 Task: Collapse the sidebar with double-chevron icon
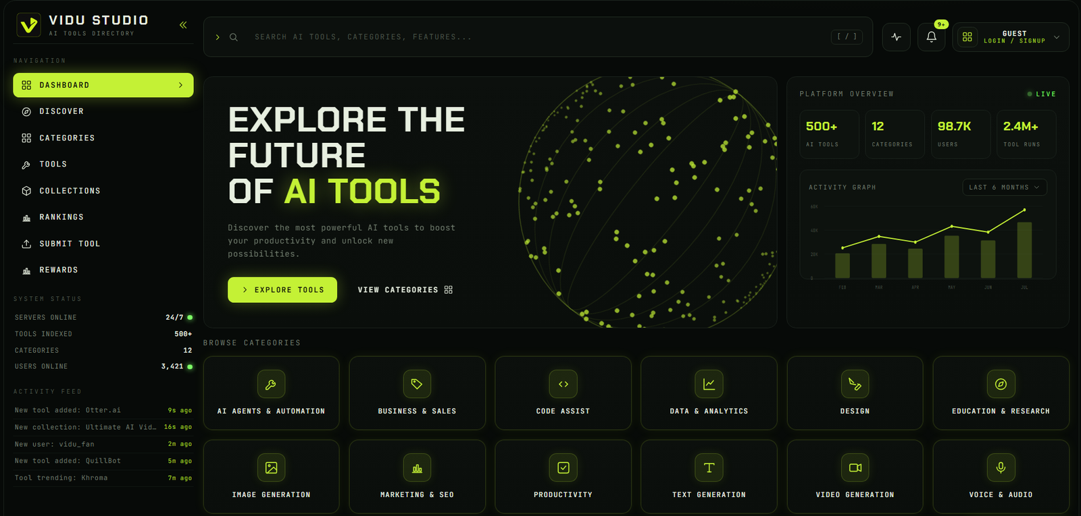pos(183,25)
